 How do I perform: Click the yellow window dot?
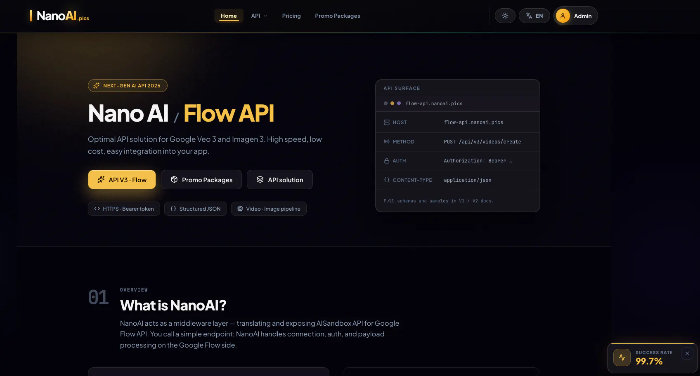click(392, 103)
